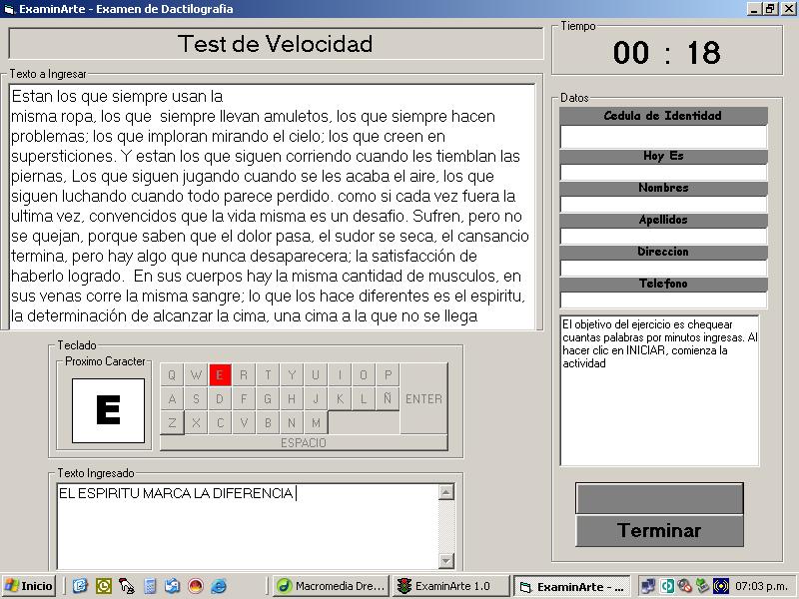Click the G key on virtual keyboard
The width and height of the screenshot is (799, 599).
coord(268,398)
